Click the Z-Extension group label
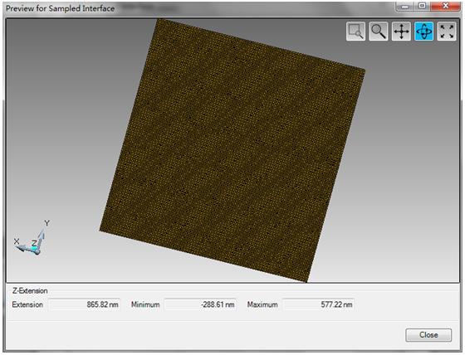The image size is (465, 355). 30,290
